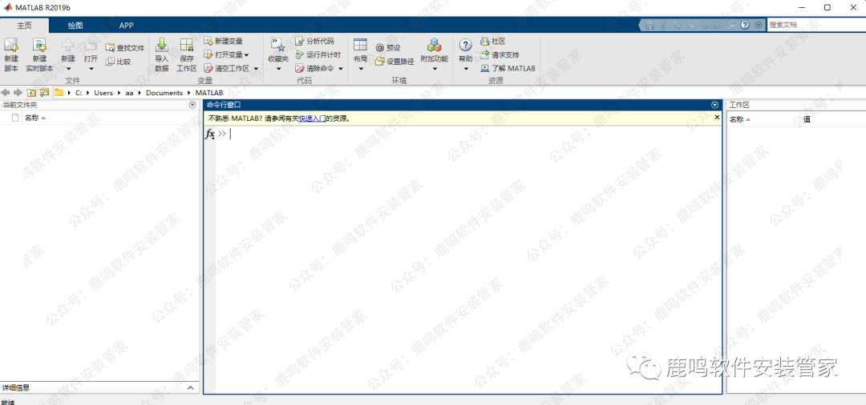866x405 pixels.
Task: Expand the Clear Commands (清除命令) dropdown arrow
Action: click(x=341, y=69)
